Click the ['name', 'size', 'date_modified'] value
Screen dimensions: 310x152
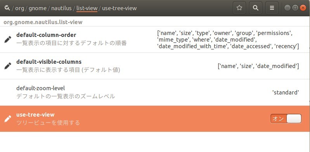click(258, 66)
